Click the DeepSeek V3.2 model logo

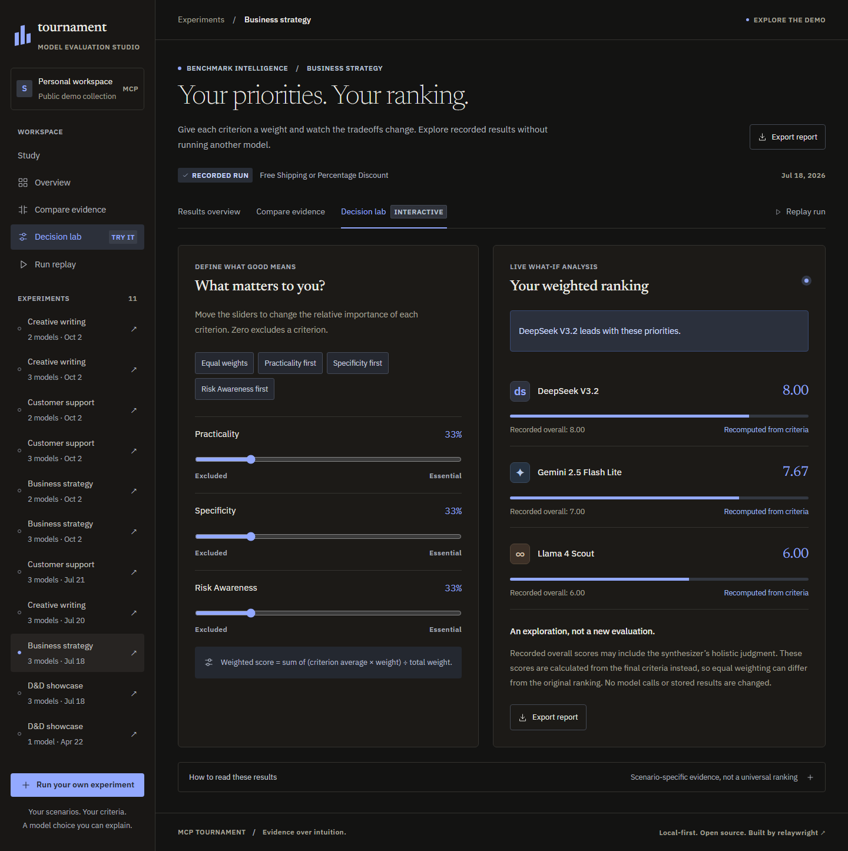520,391
